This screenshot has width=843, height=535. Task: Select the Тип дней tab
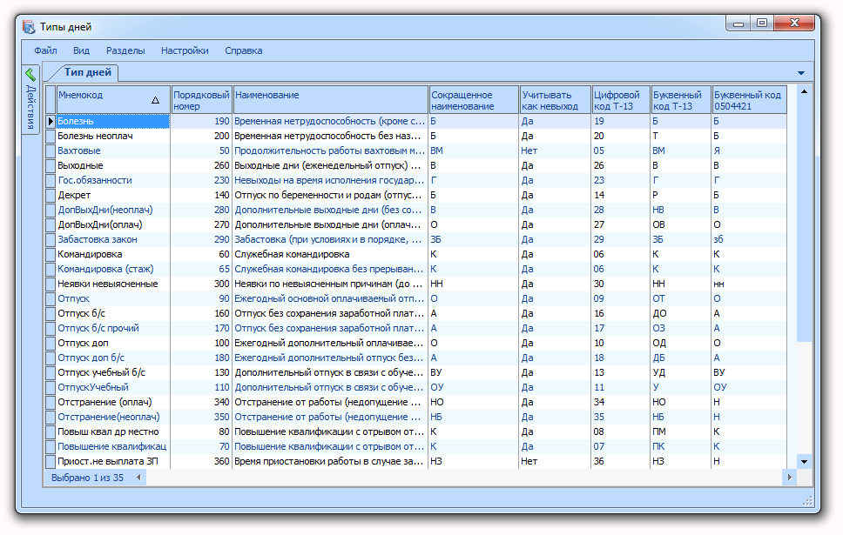88,72
